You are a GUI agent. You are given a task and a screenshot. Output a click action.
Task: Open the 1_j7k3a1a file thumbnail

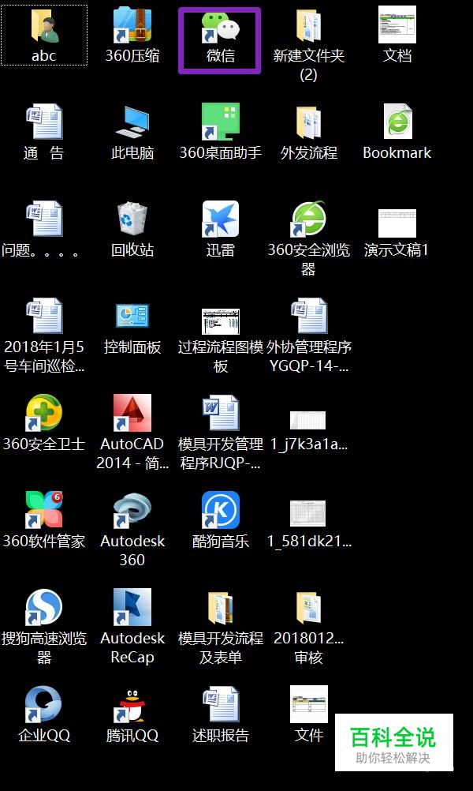click(x=307, y=420)
